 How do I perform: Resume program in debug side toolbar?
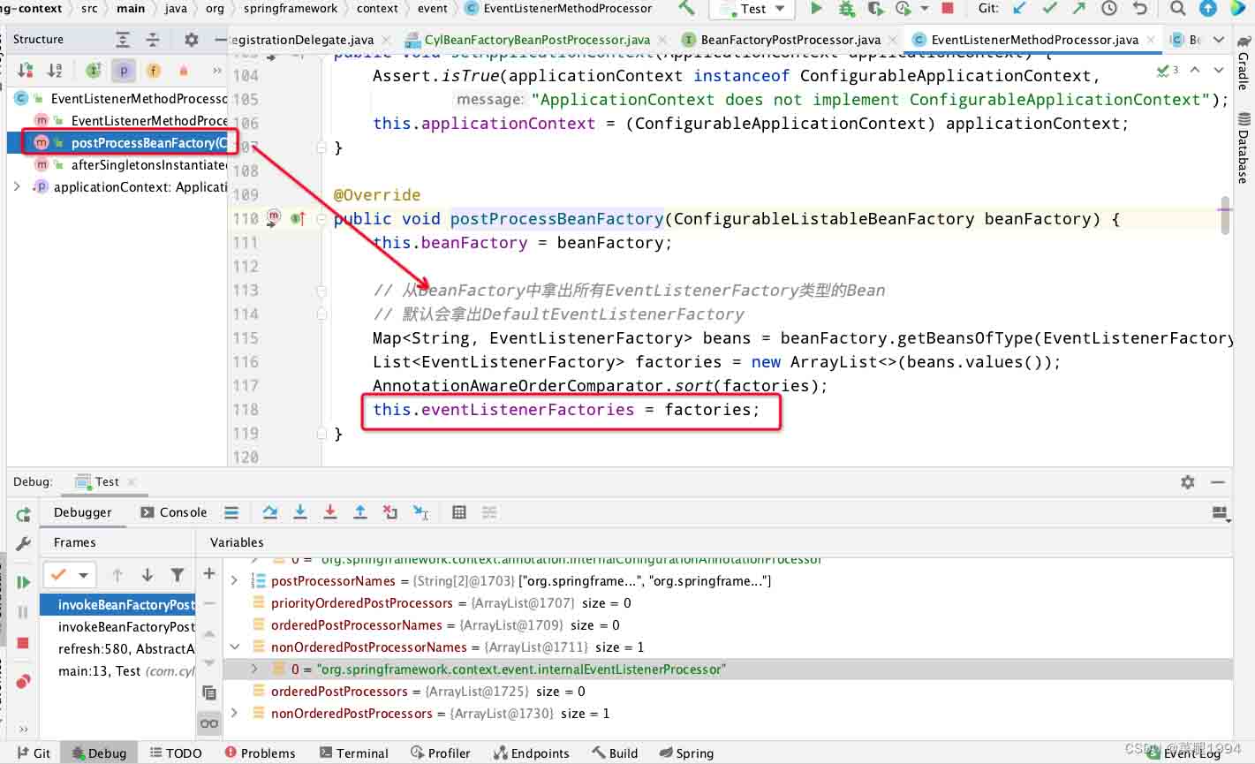tap(24, 582)
